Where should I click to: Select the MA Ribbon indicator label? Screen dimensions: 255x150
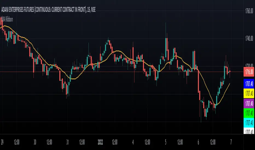click(x=7, y=19)
